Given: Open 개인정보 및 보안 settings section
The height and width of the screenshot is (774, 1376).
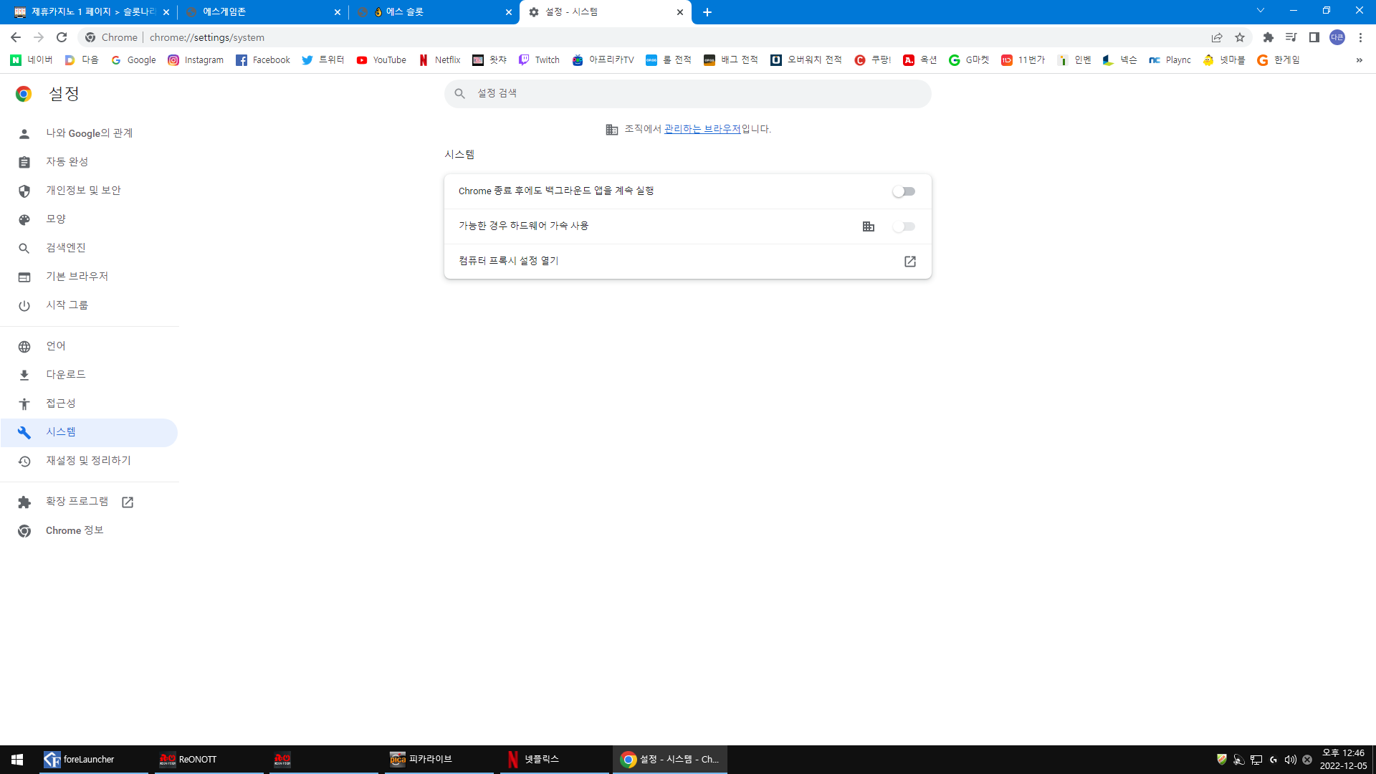Looking at the screenshot, I should click(89, 191).
